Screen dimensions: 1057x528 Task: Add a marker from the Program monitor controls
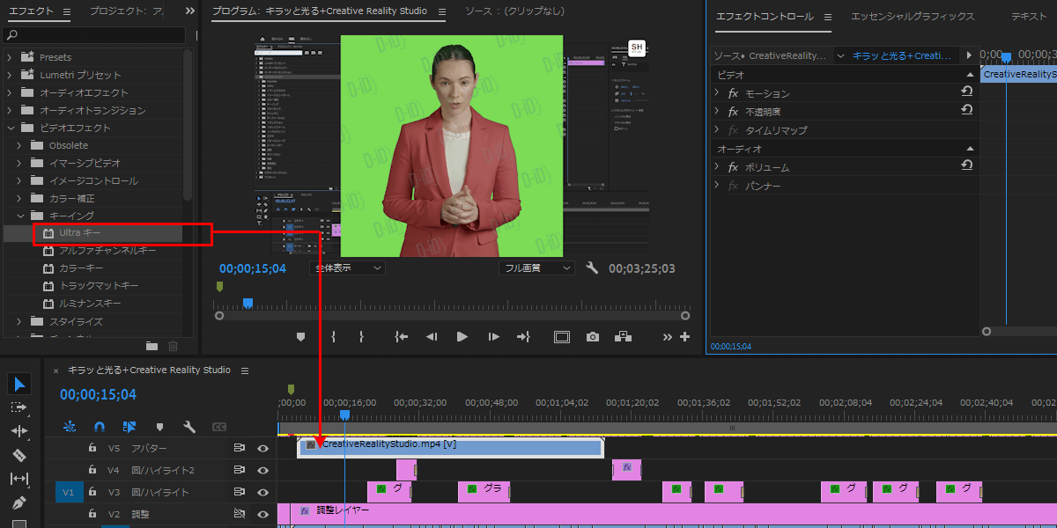[x=300, y=336]
